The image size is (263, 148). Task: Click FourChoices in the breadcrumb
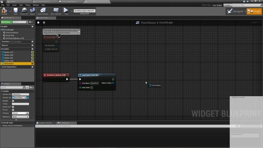[x=148, y=23]
